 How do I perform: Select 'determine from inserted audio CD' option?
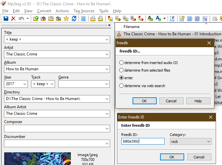[148, 63]
